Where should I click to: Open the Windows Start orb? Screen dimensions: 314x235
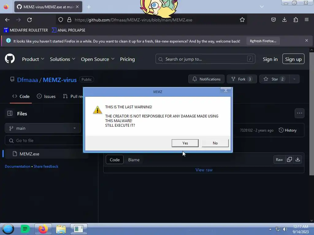point(8,229)
